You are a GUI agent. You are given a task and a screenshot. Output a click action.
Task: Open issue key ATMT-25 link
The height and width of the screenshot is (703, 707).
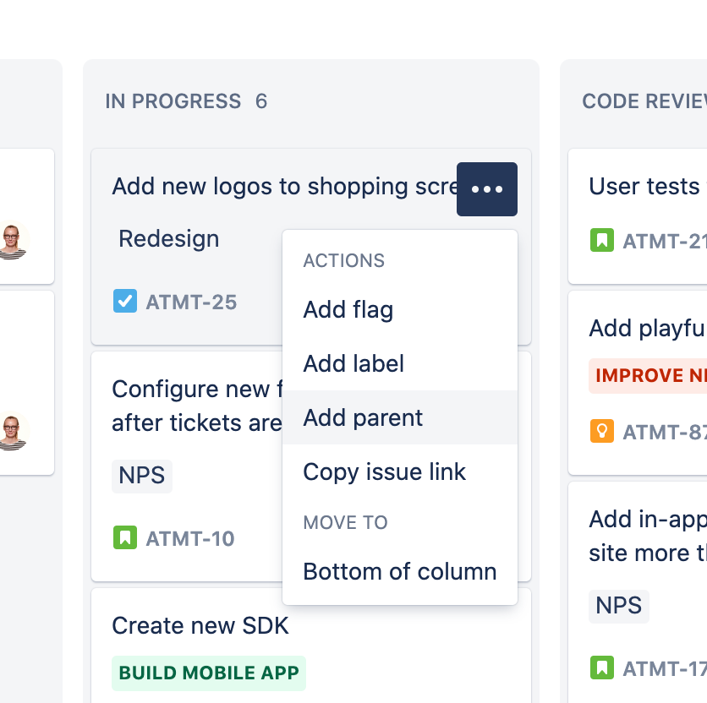click(191, 302)
